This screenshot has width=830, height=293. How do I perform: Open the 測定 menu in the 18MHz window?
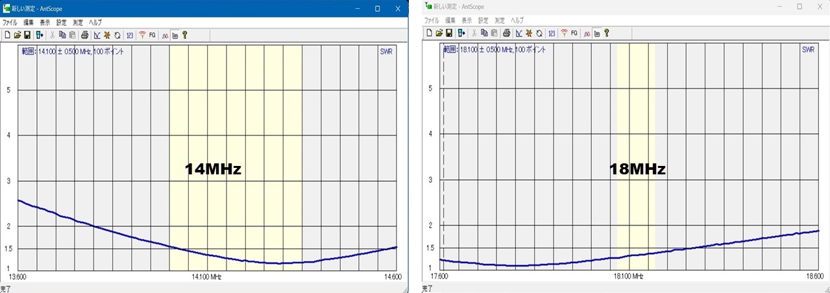500,20
